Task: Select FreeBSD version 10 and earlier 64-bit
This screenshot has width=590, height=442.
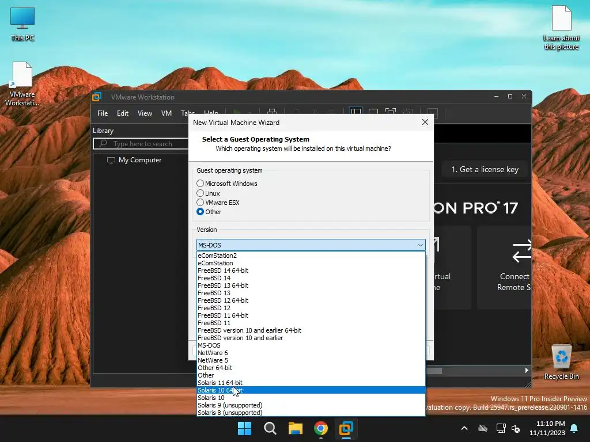Action: coord(311,330)
